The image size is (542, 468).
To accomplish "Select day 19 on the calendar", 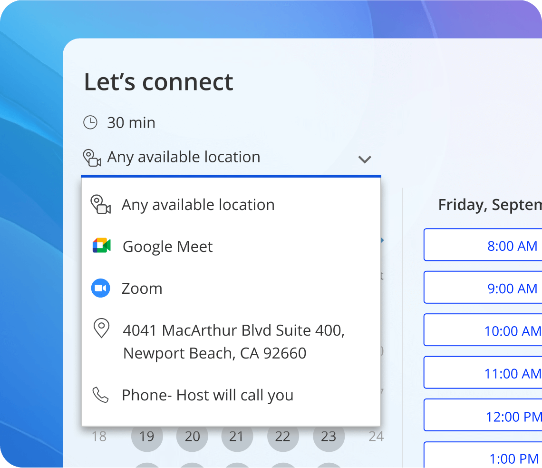I will (147, 436).
